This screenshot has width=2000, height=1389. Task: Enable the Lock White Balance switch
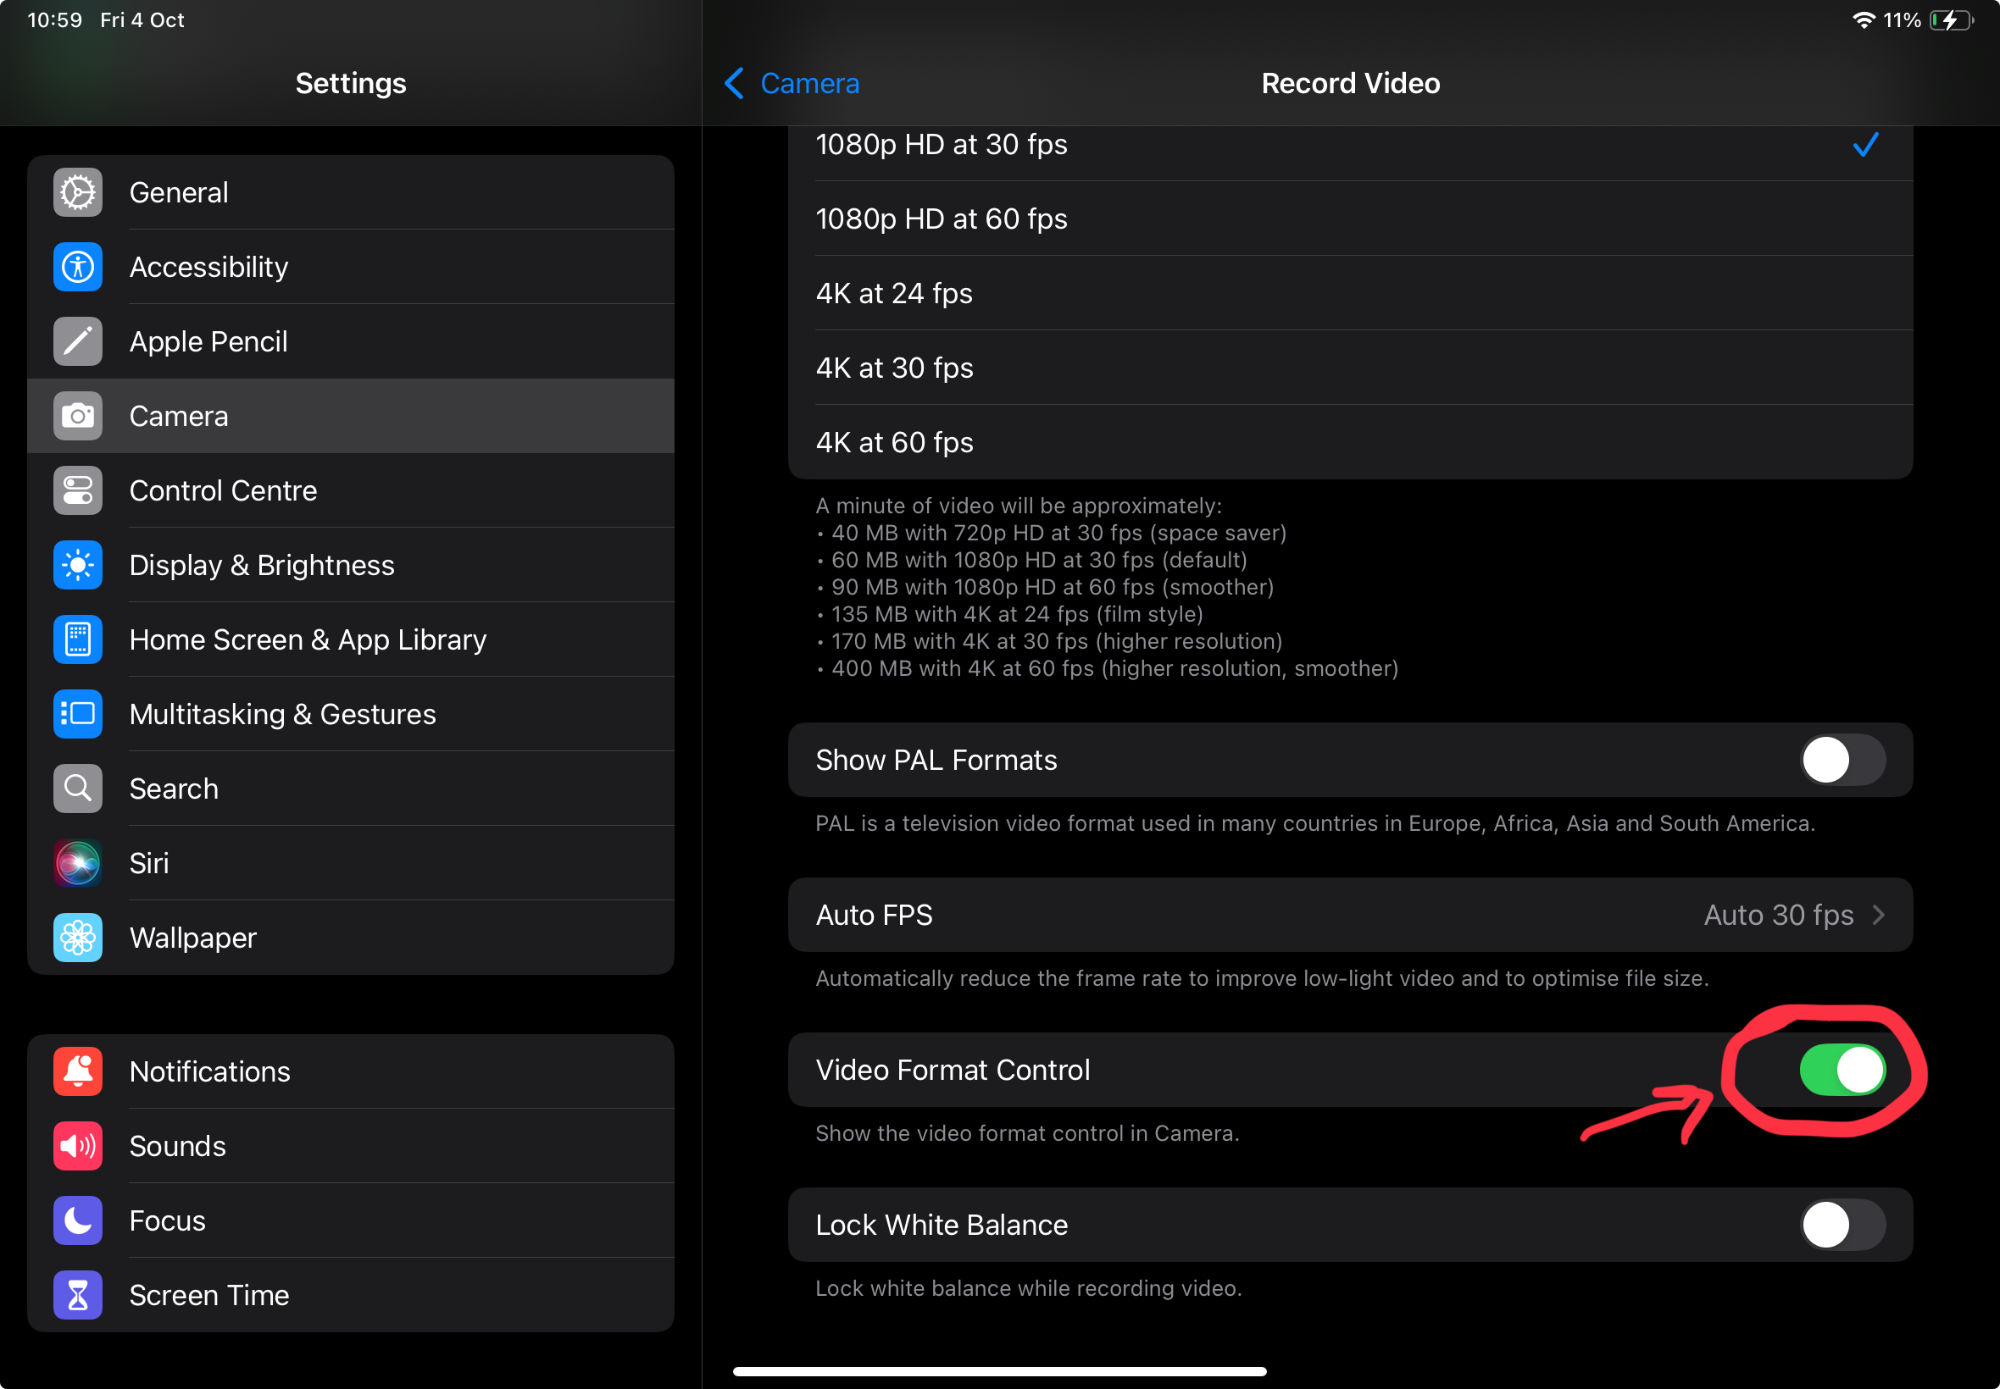click(x=1842, y=1225)
